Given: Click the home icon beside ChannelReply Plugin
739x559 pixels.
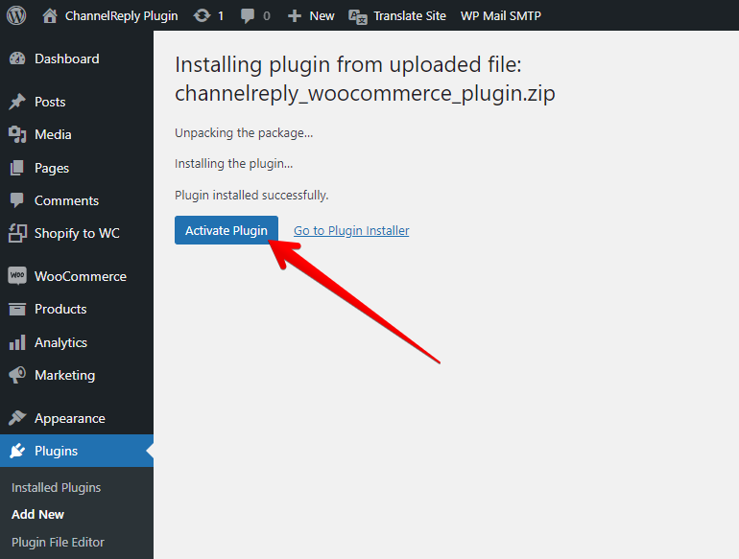Looking at the screenshot, I should click(50, 15).
